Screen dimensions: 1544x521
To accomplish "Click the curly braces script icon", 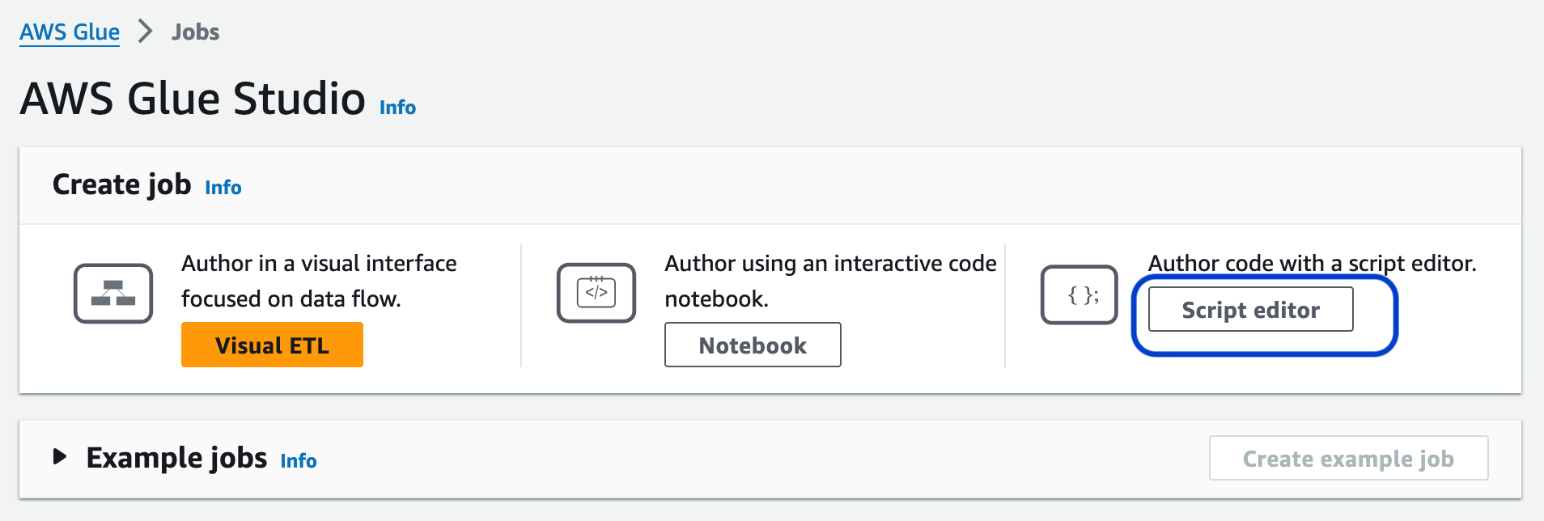I will click(x=1079, y=294).
